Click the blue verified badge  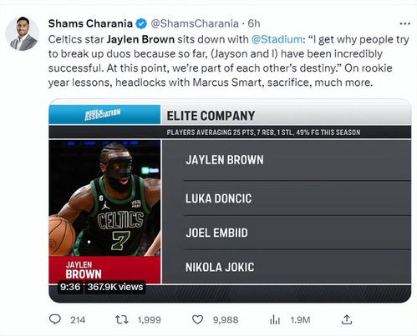coord(141,23)
